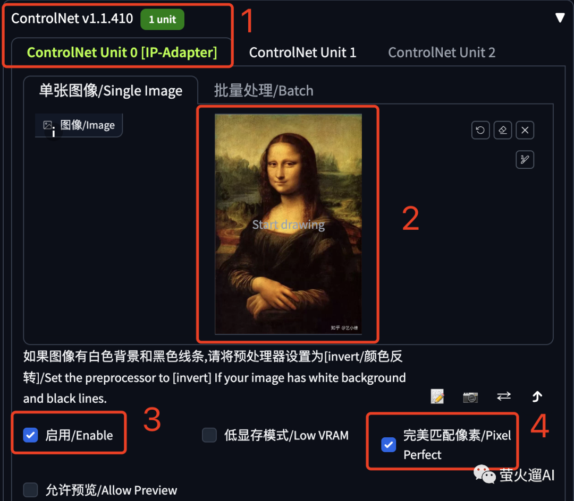
Task: Uncheck the 启用/Enable checkbox
Action: [x=30, y=435]
